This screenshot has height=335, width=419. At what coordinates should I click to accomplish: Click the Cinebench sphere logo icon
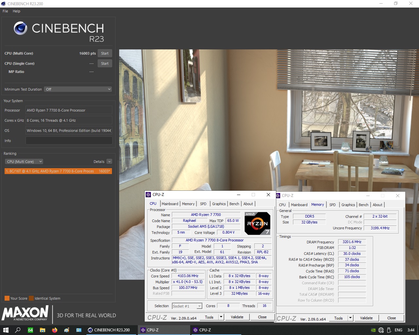coord(20,28)
